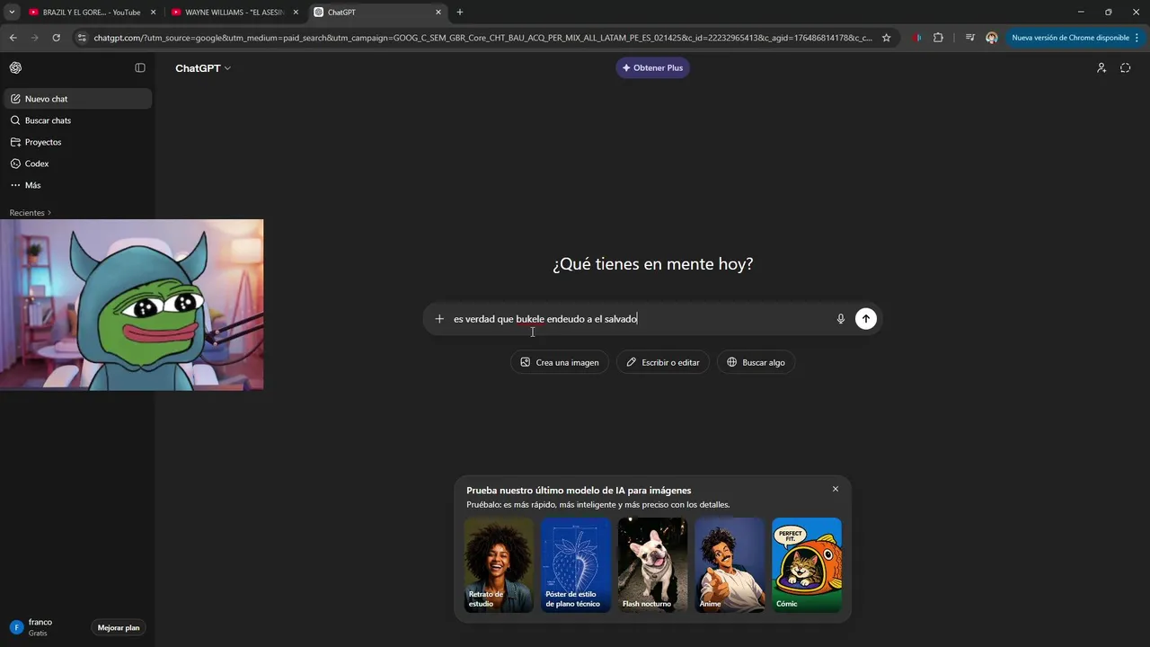Select the Cómic thumbnail
The image size is (1150, 647).
click(807, 565)
